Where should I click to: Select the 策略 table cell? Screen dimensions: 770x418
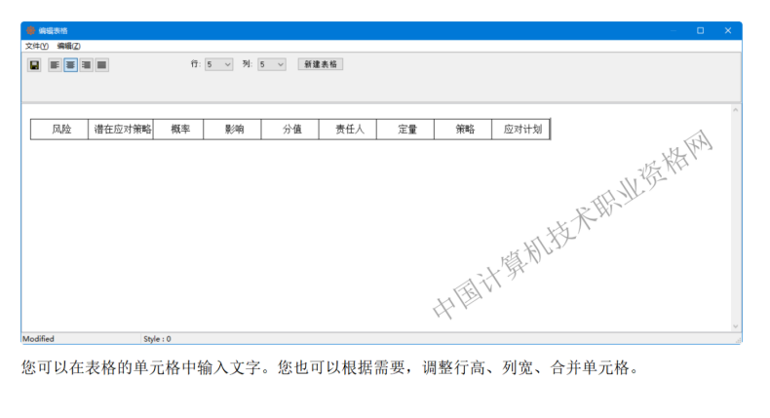pyautogui.click(x=463, y=130)
